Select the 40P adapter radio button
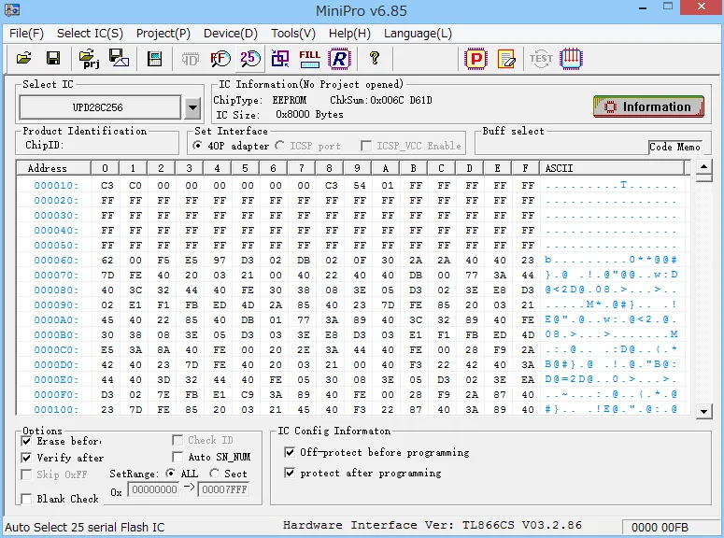 click(x=197, y=146)
